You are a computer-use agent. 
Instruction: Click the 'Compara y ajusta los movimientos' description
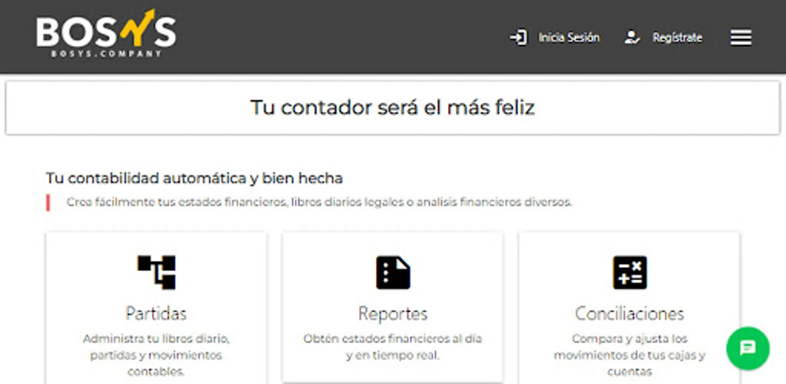click(x=629, y=355)
